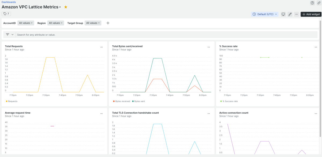Go to the Dashboards breadcrumb link

9,2
